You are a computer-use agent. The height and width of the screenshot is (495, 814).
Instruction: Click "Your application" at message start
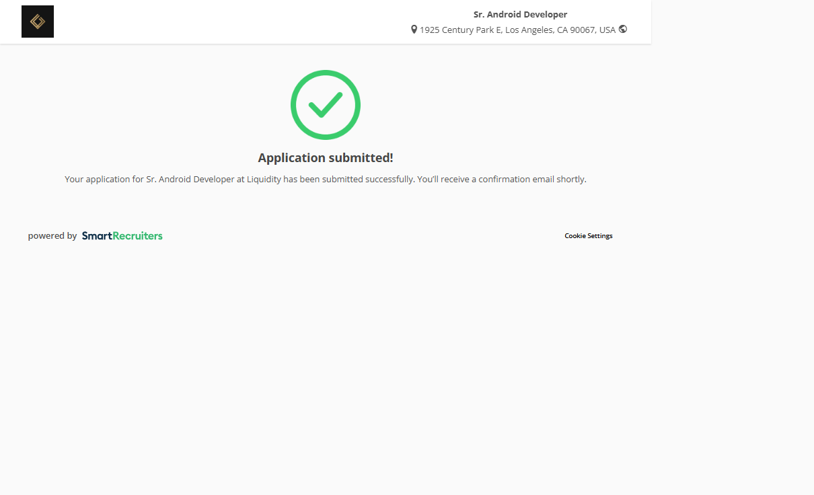[93, 180]
